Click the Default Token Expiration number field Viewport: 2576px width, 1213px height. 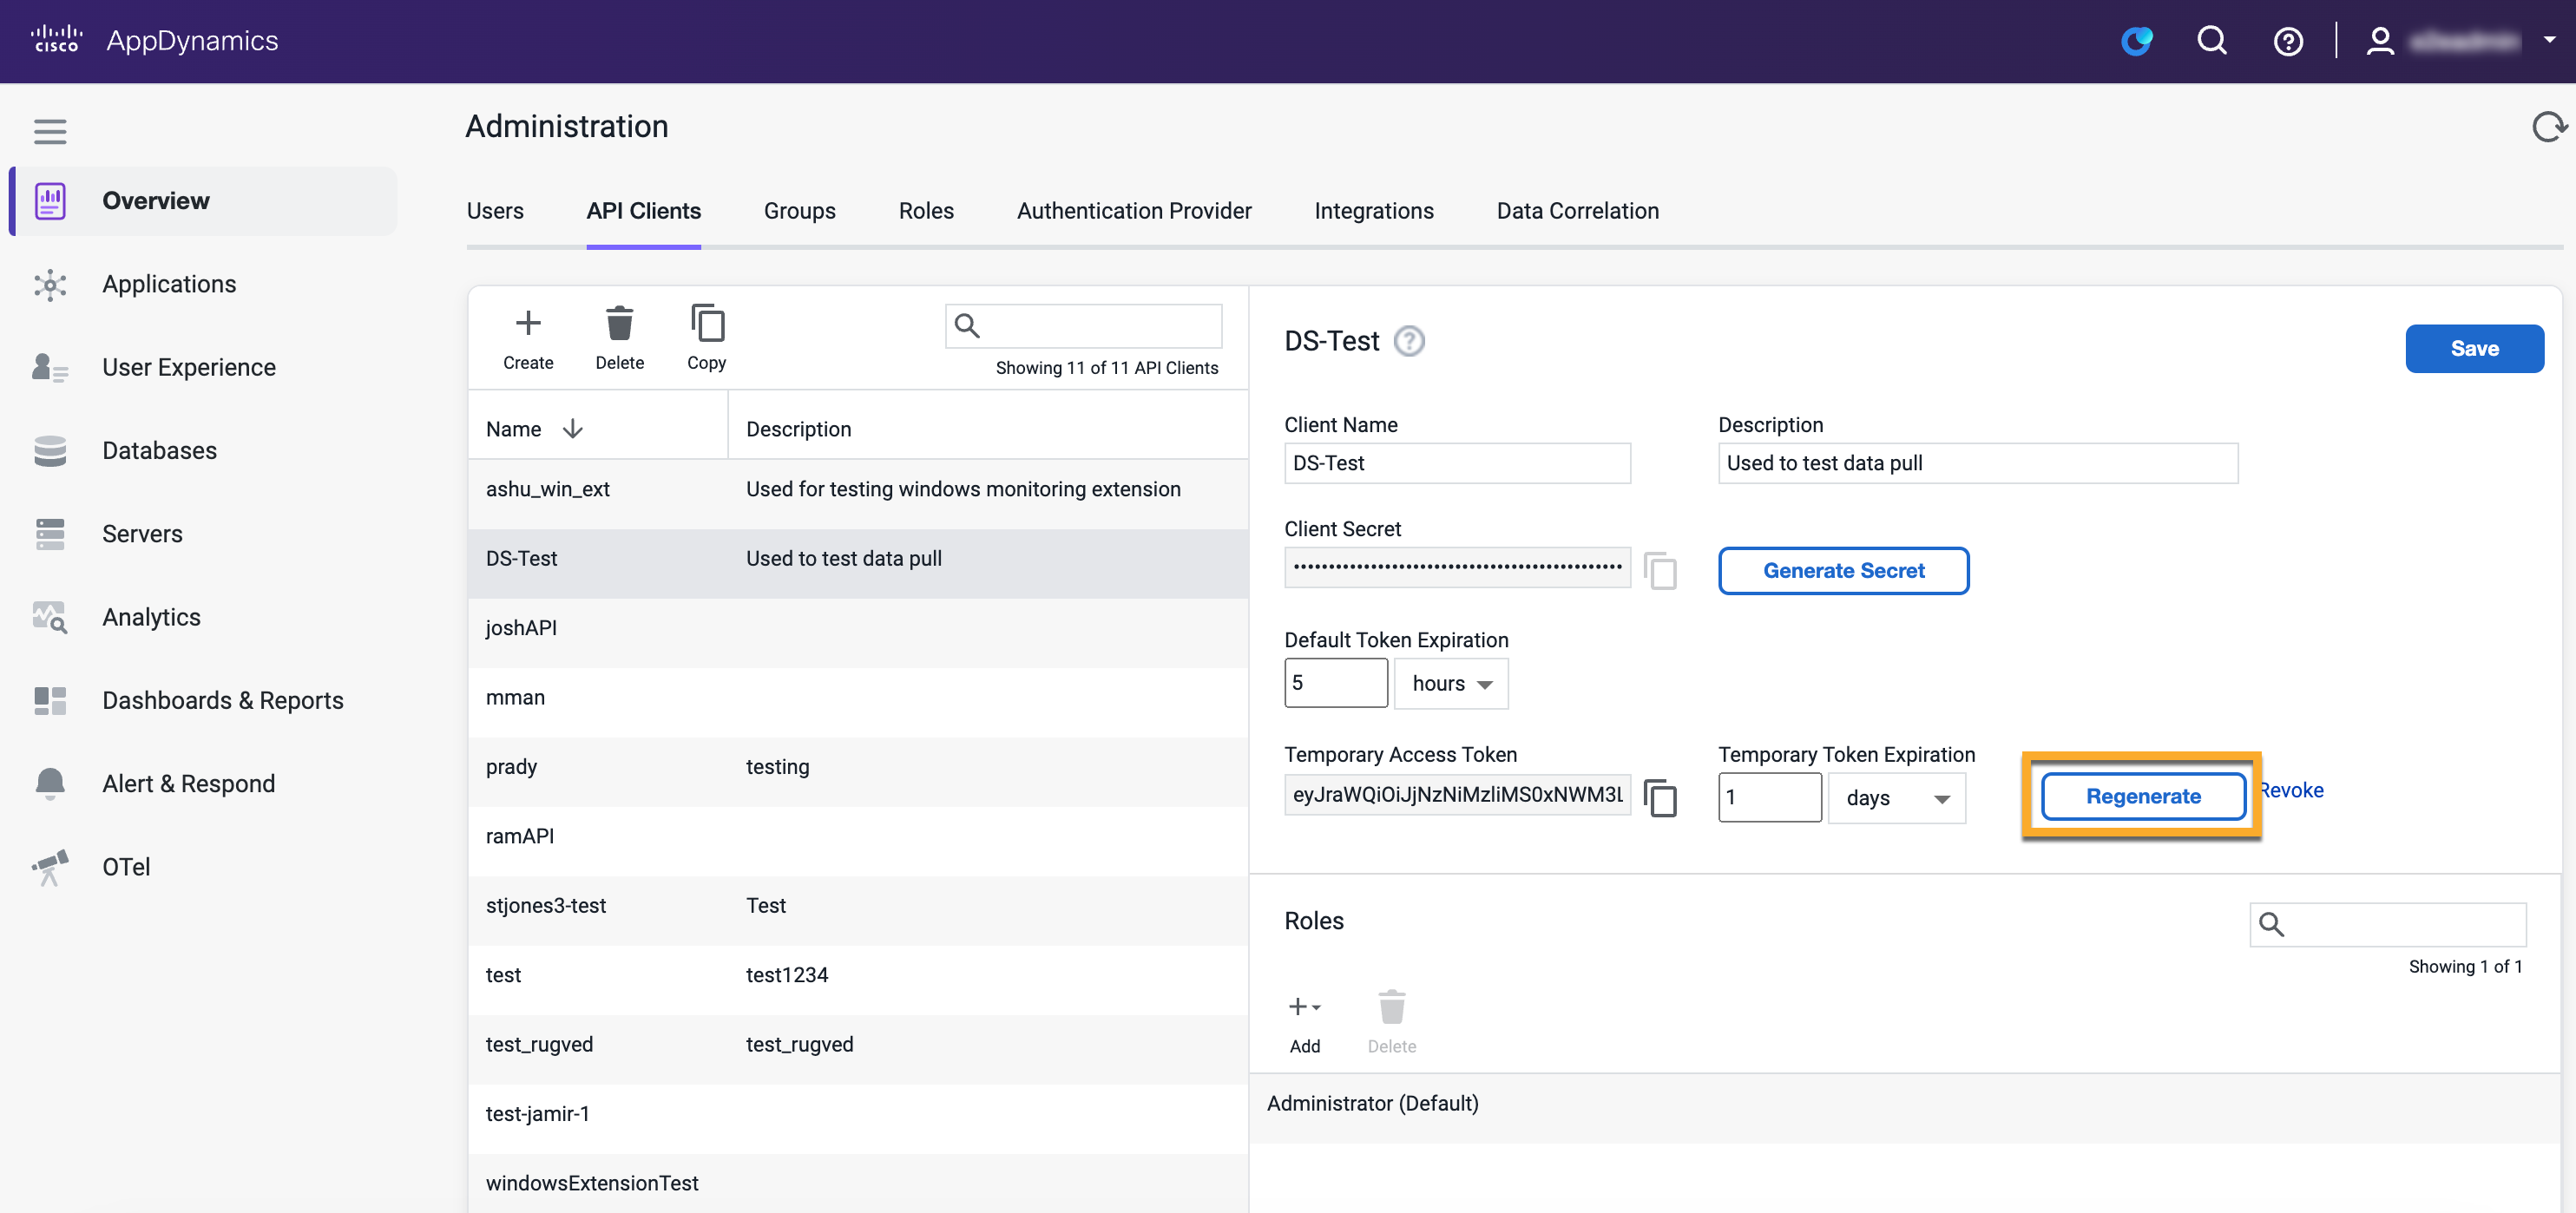1335,684
